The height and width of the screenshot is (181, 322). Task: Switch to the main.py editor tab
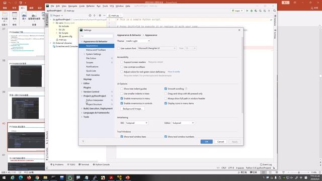click(x=115, y=16)
